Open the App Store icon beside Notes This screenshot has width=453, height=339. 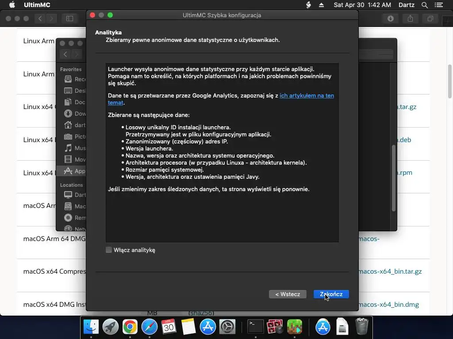208,327
